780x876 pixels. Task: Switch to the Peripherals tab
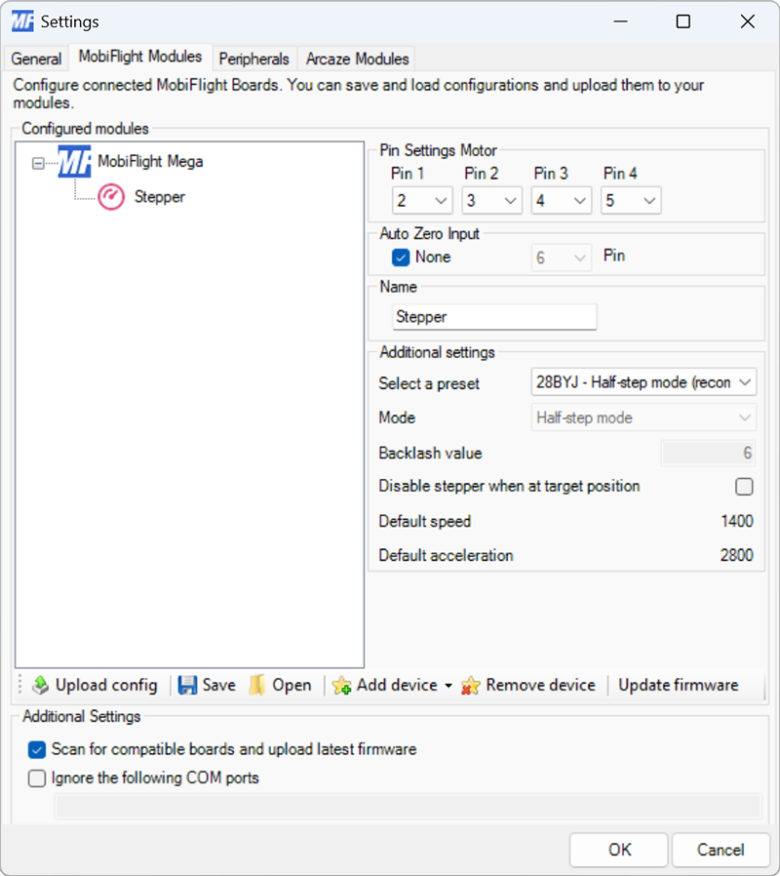[x=253, y=59]
